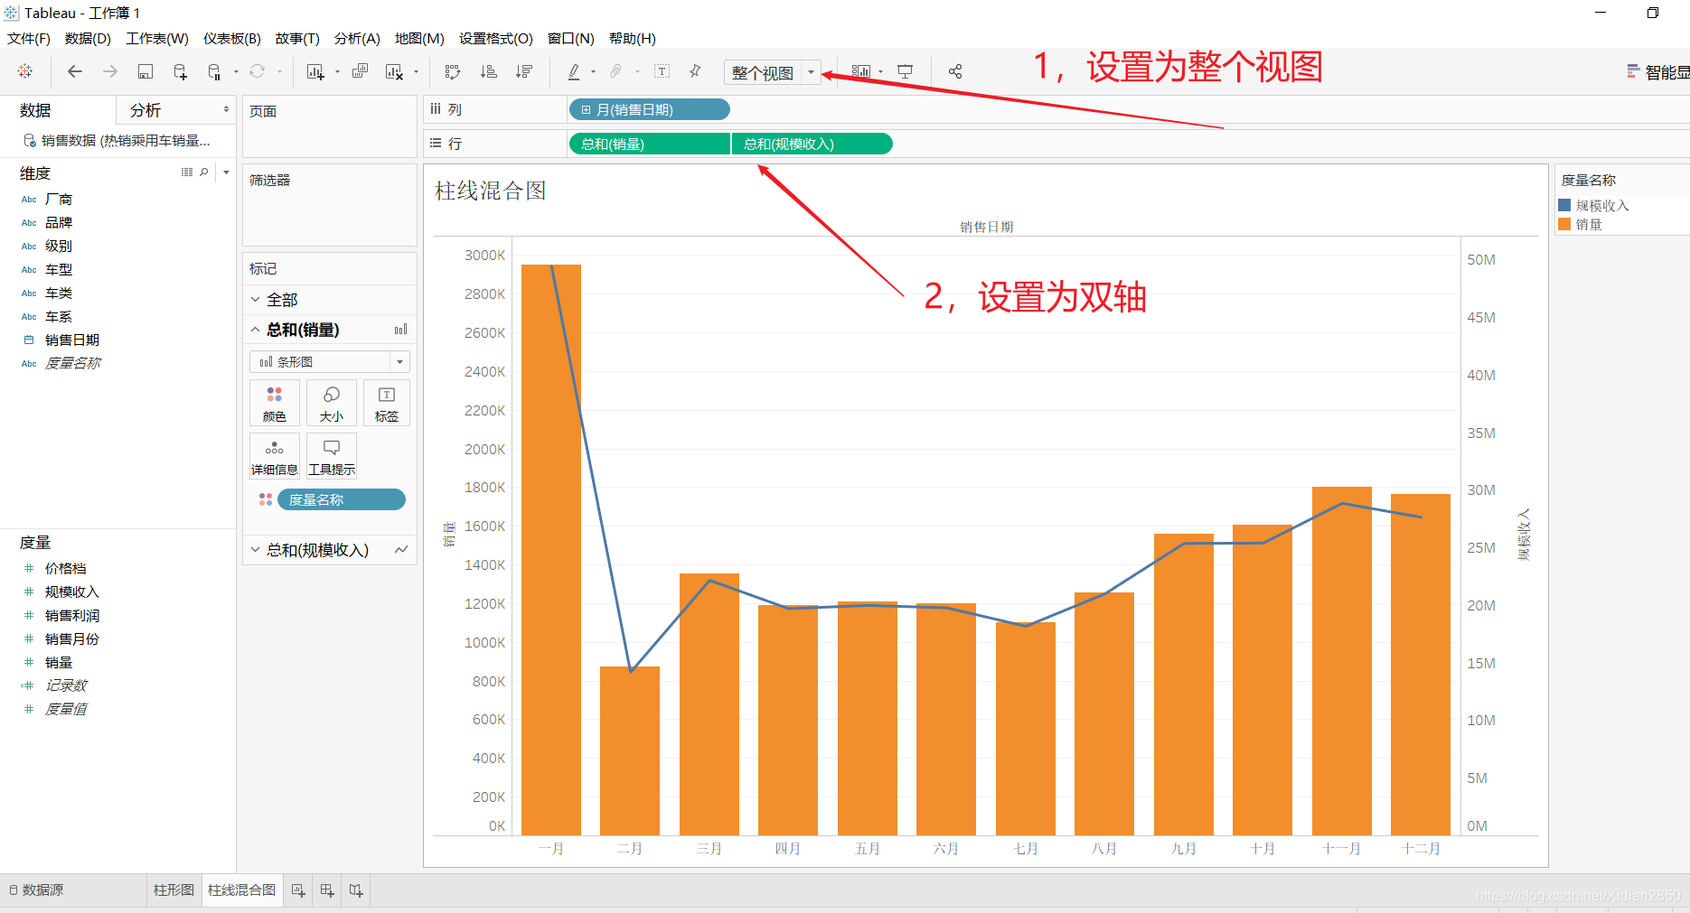
Task: Open dropdown arrow beside new worksheet icon
Action: [x=337, y=71]
